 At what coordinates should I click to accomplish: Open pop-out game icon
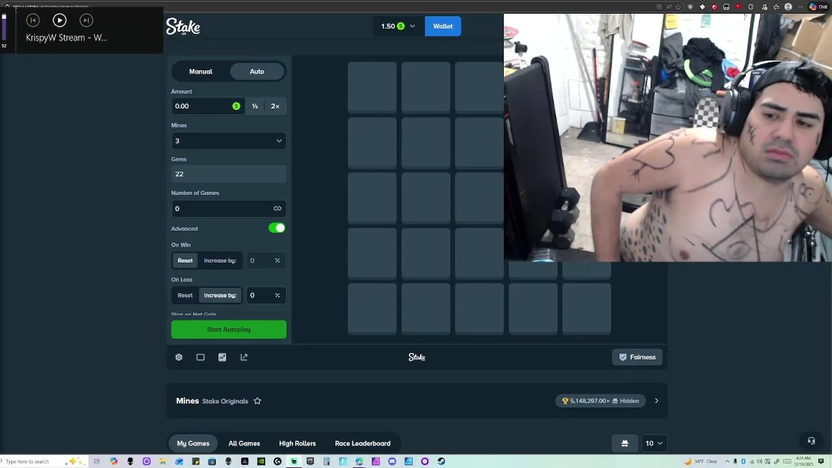244,357
